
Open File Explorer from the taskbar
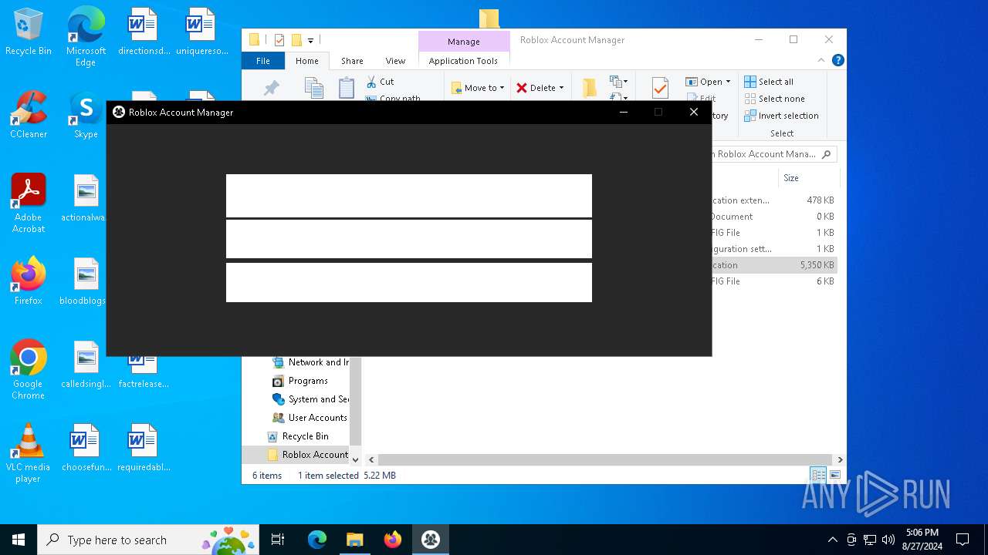355,540
